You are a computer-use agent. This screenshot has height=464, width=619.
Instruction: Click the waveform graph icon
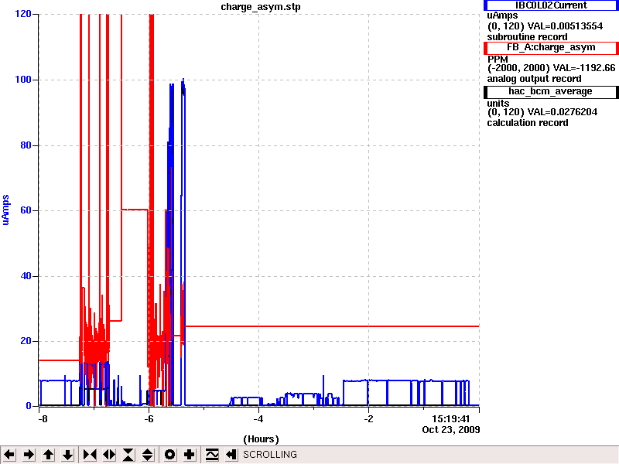click(x=212, y=455)
